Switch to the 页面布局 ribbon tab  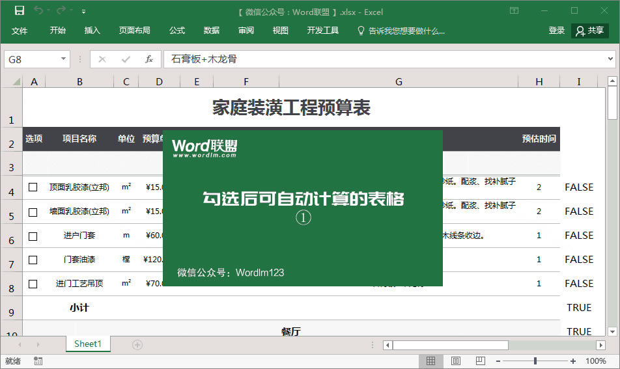pos(134,31)
